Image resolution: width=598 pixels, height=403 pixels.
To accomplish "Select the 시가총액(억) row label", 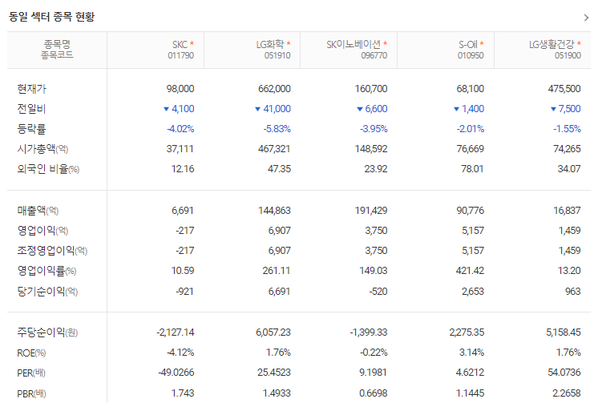I will (x=42, y=149).
